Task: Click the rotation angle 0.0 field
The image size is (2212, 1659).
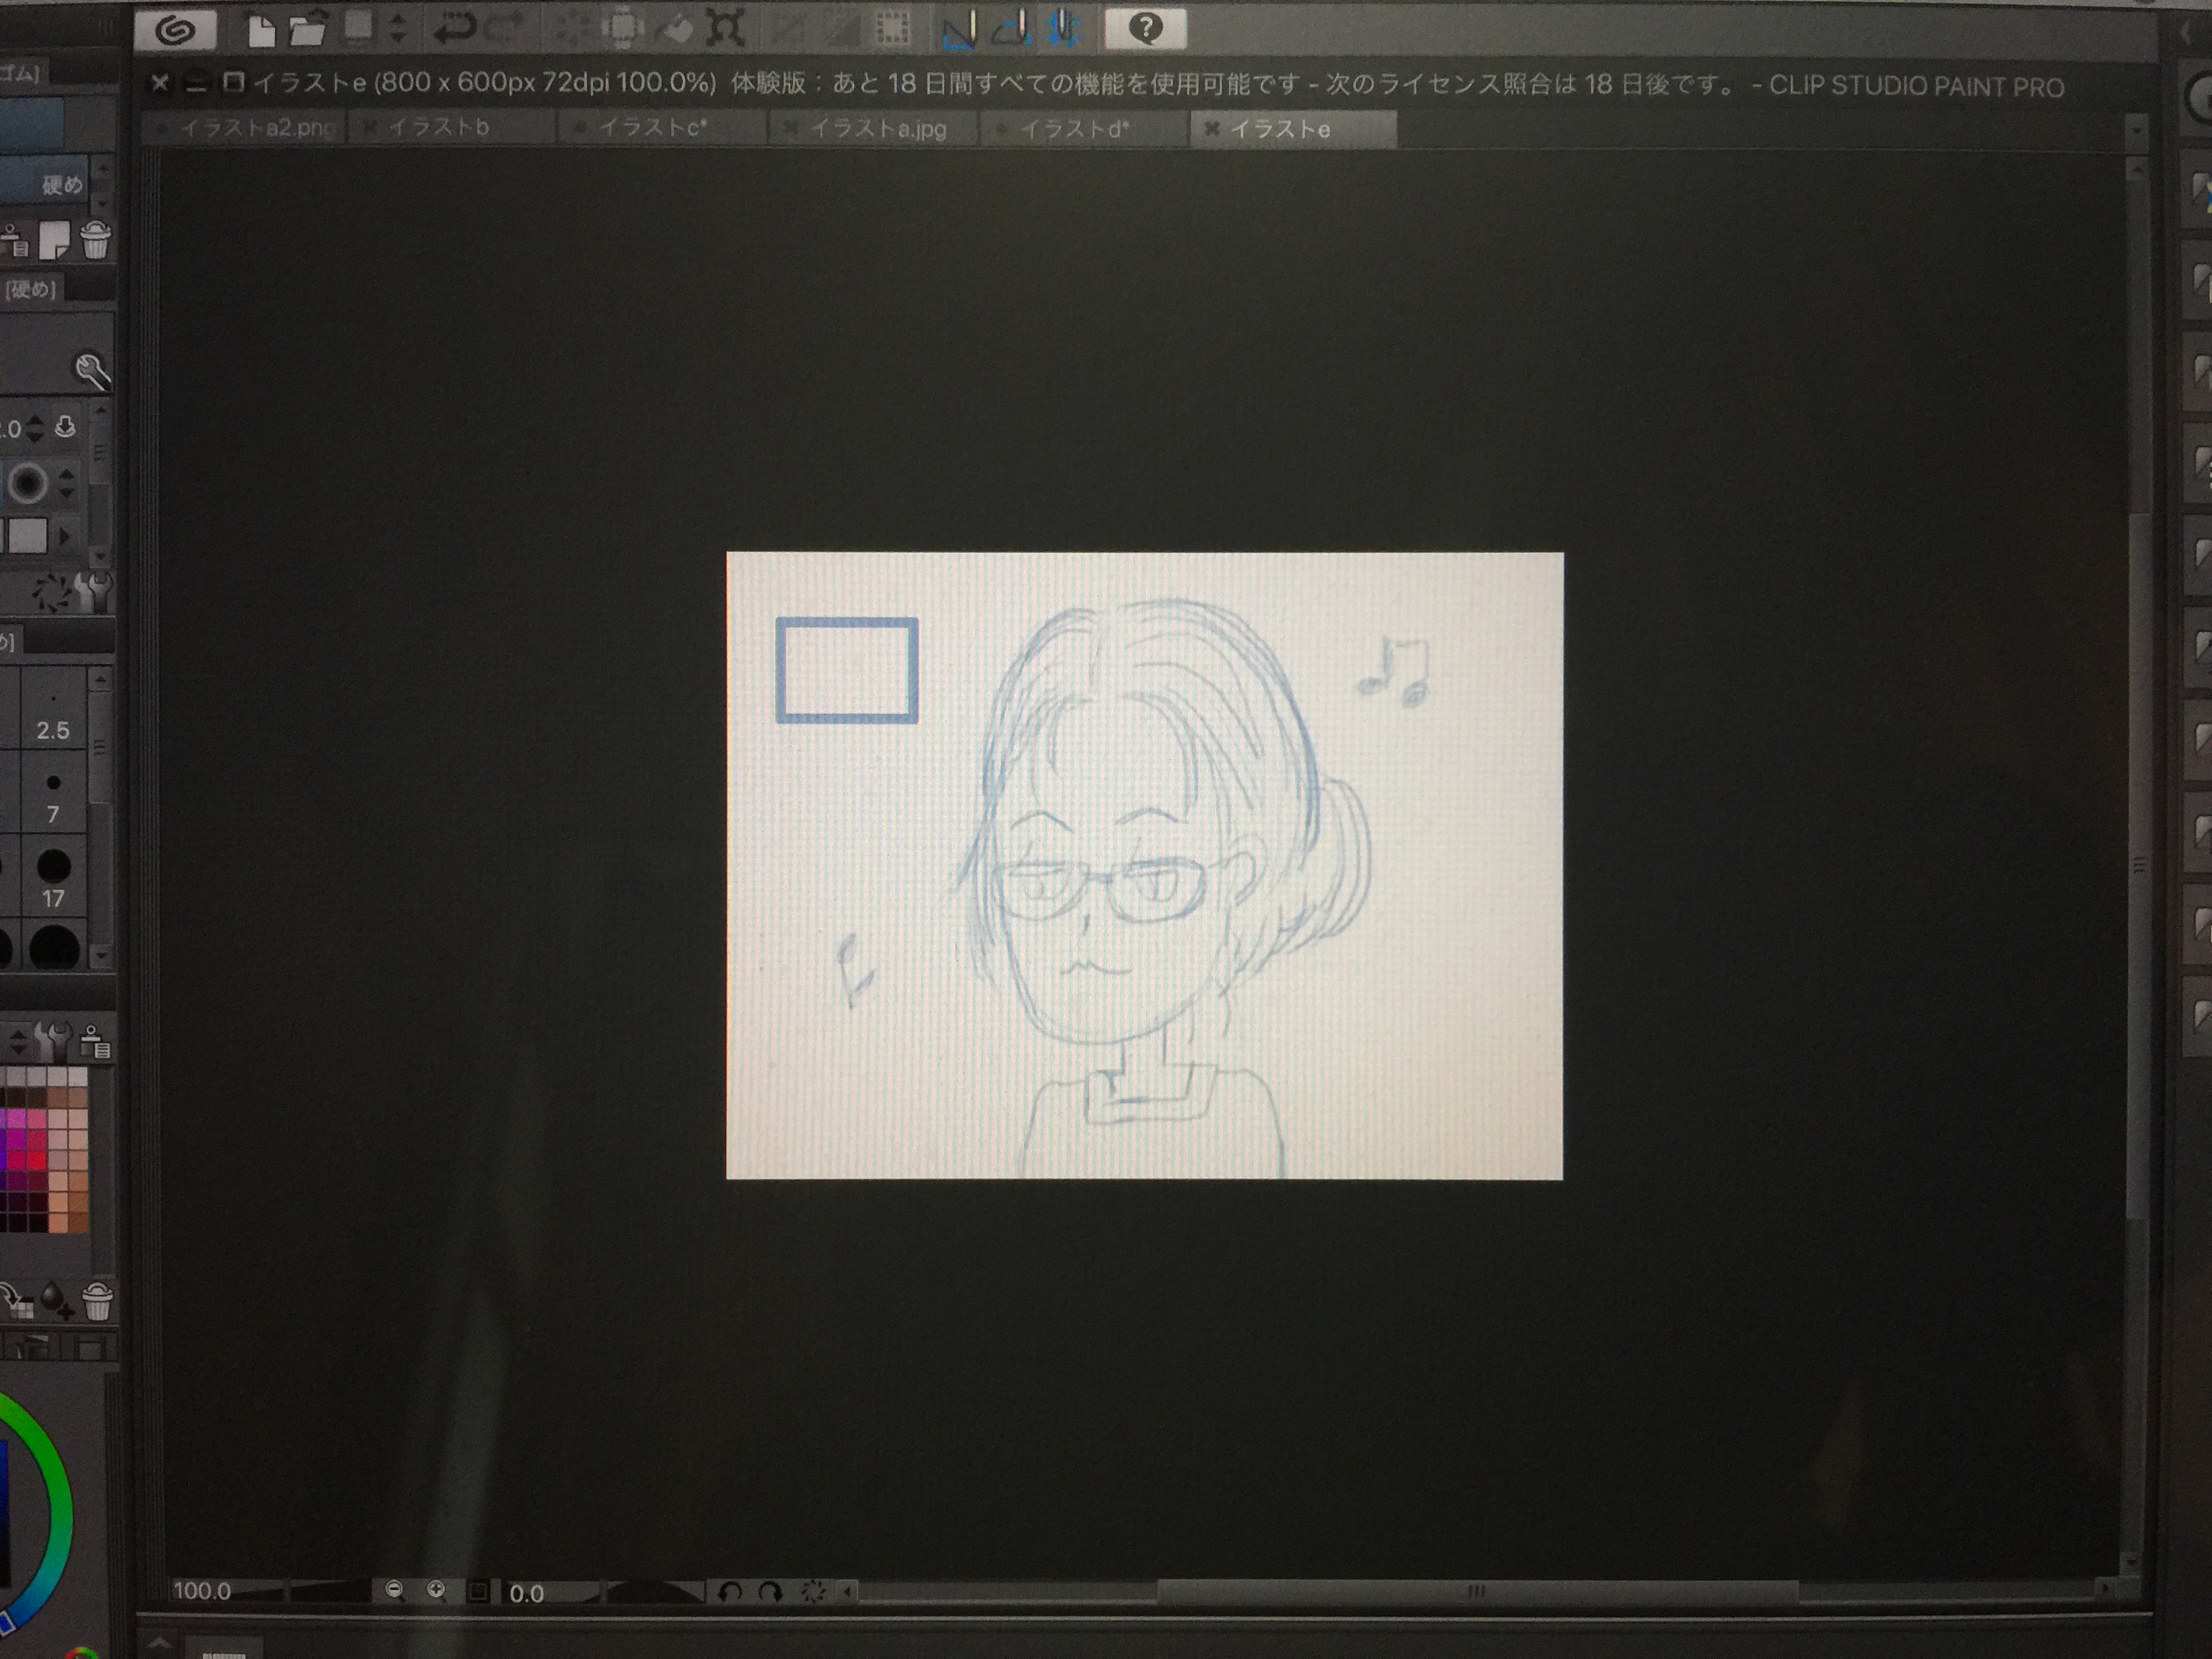Action: point(528,1593)
